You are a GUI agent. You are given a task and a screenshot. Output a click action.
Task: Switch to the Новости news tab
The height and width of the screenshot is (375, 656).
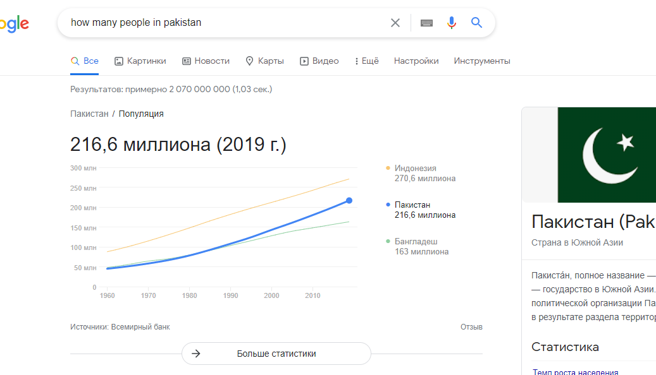206,61
